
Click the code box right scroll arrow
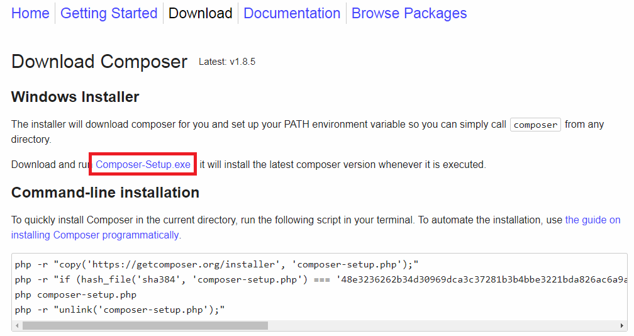[623, 326]
